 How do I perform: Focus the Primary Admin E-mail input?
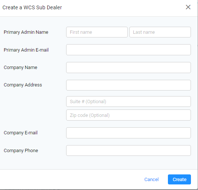click(129, 50)
